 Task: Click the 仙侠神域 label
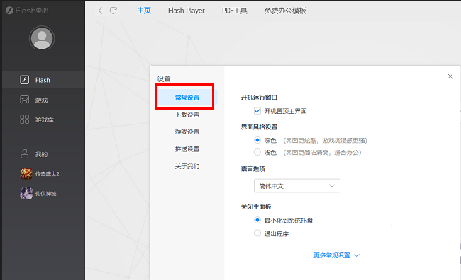point(46,194)
